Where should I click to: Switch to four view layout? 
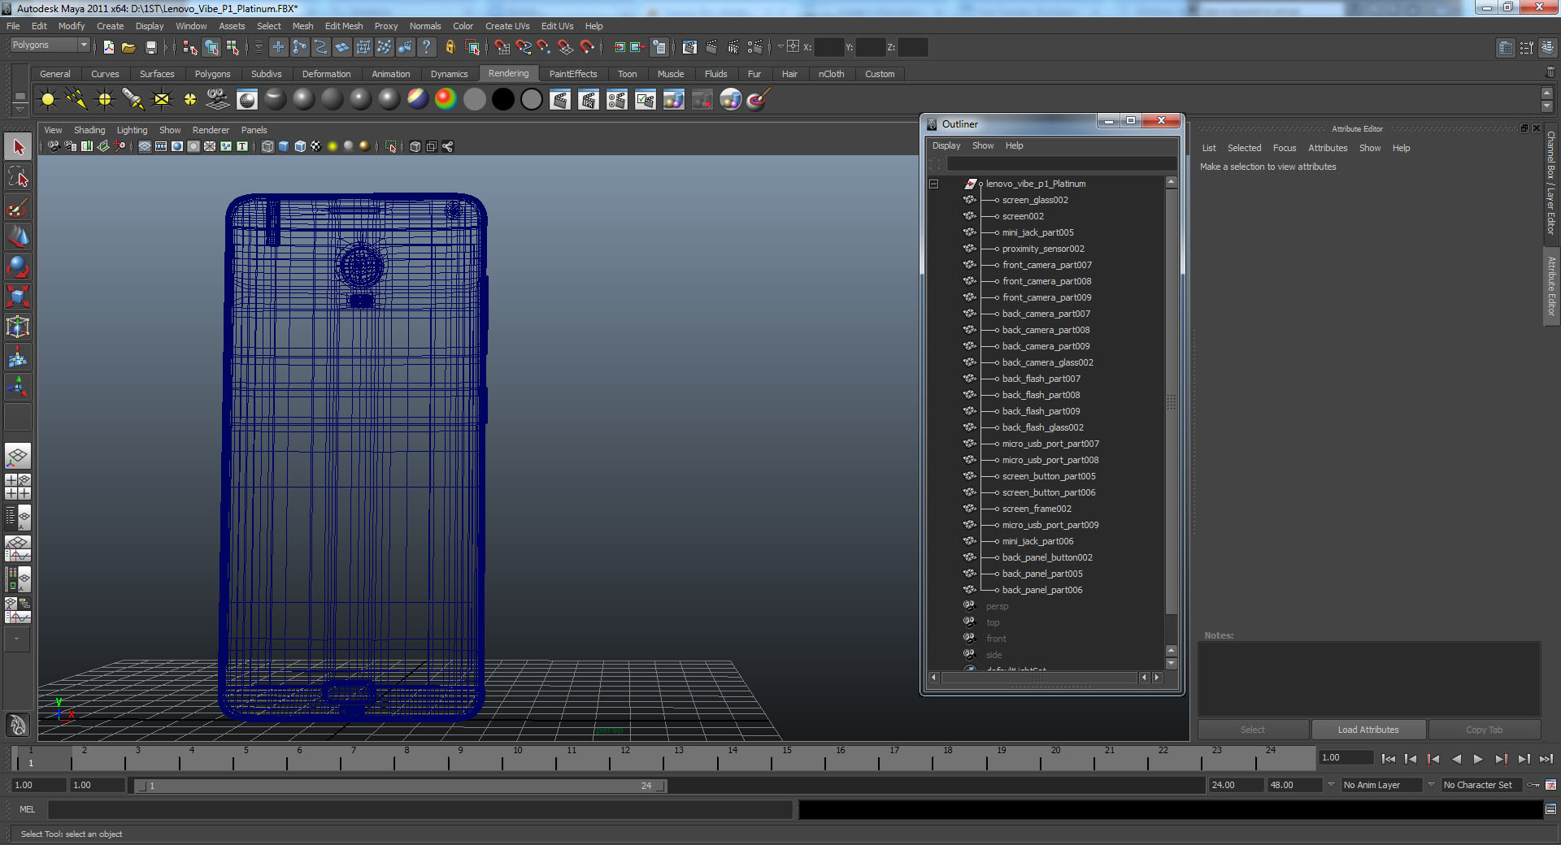[18, 487]
